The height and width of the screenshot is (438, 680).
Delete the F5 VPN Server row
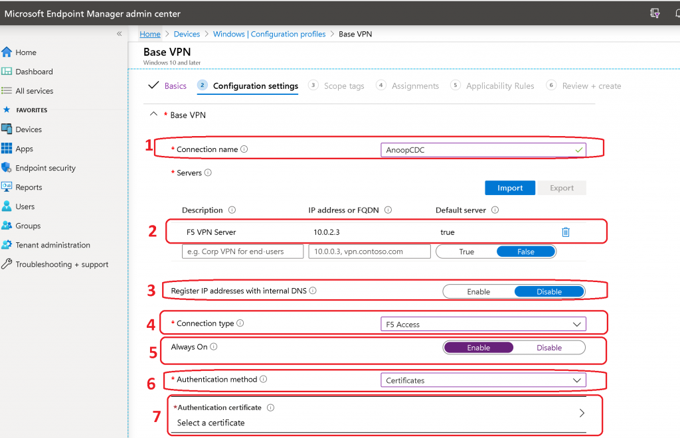click(566, 232)
